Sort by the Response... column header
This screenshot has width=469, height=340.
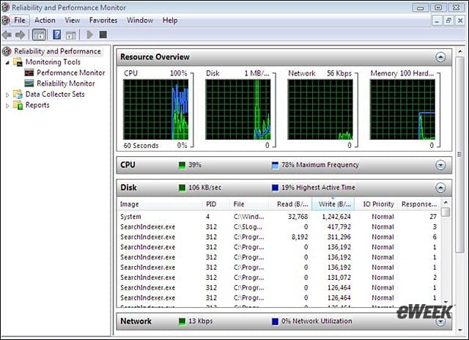coord(420,204)
